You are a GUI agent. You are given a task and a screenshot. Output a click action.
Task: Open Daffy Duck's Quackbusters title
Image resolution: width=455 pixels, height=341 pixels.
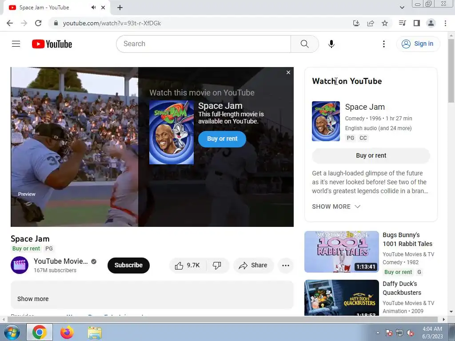click(402, 288)
